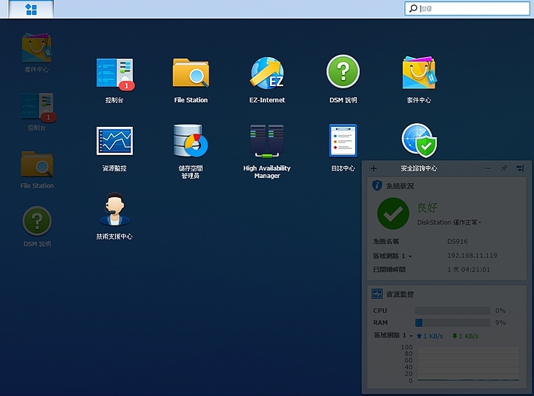Open the EZ-Internet wizard icon

click(267, 75)
